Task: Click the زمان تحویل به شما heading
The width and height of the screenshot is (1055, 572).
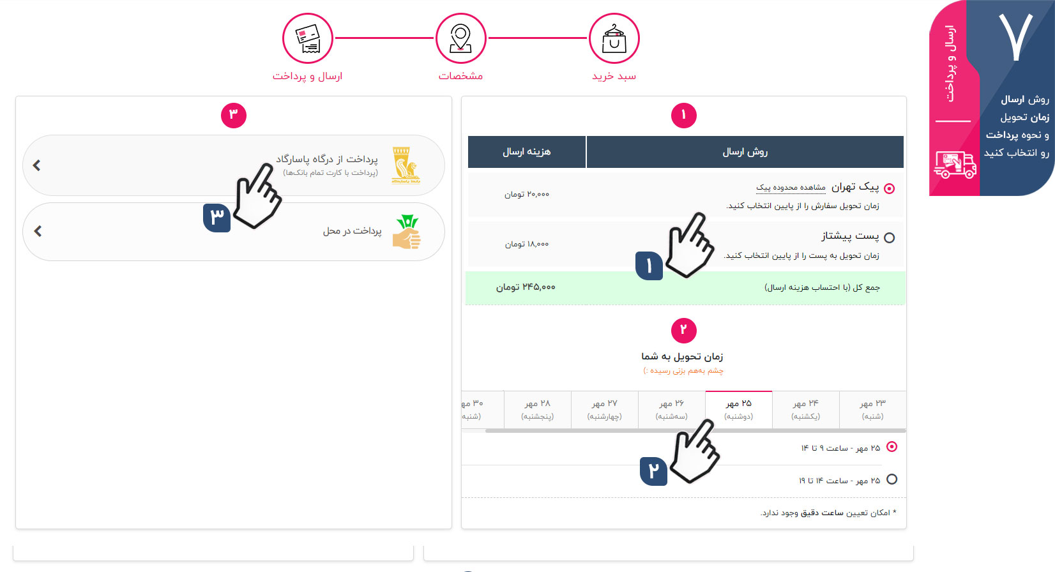Action: coord(683,356)
